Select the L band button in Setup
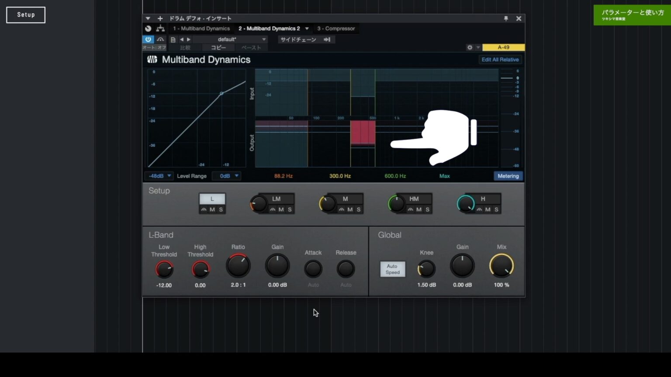The image size is (671, 377). point(212,199)
